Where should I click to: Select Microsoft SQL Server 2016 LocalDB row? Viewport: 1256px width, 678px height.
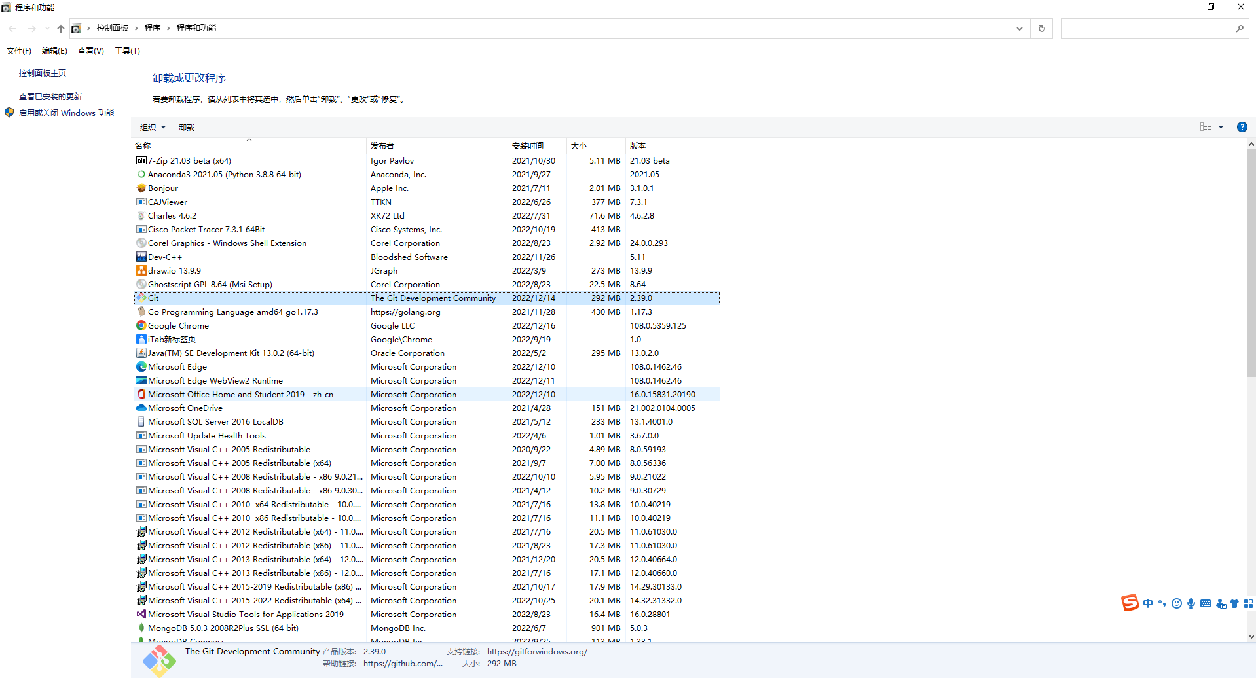coord(426,421)
